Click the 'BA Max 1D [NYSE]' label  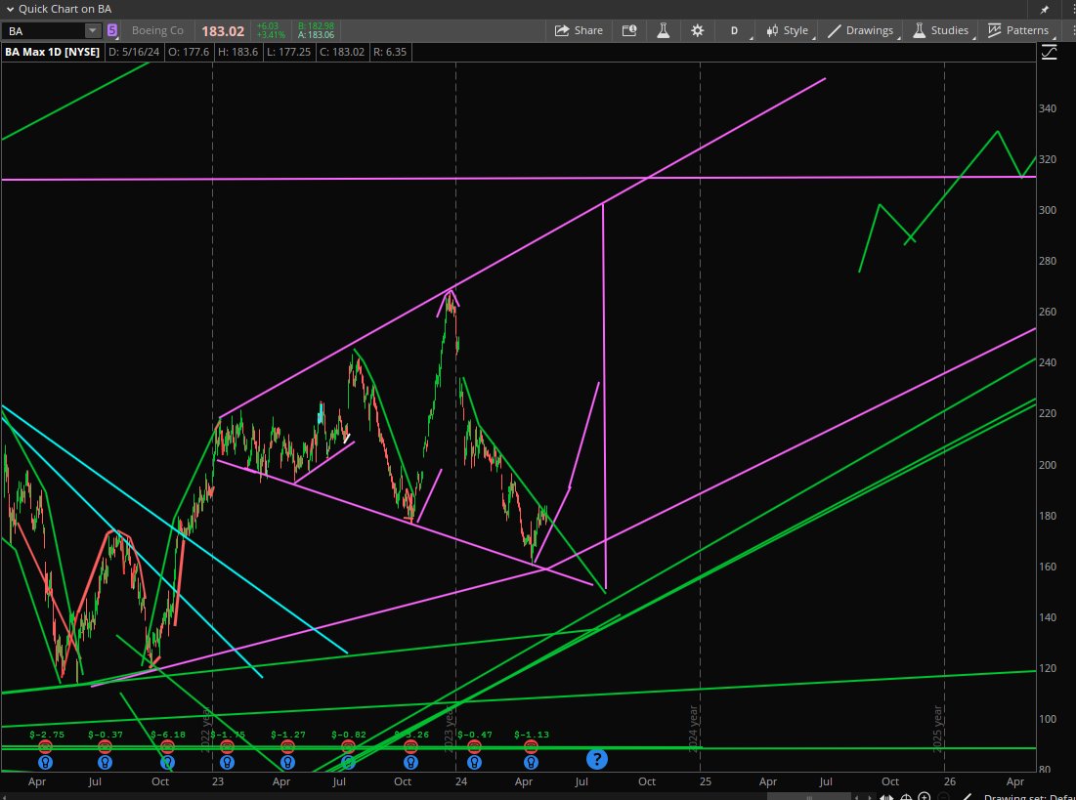pos(52,52)
